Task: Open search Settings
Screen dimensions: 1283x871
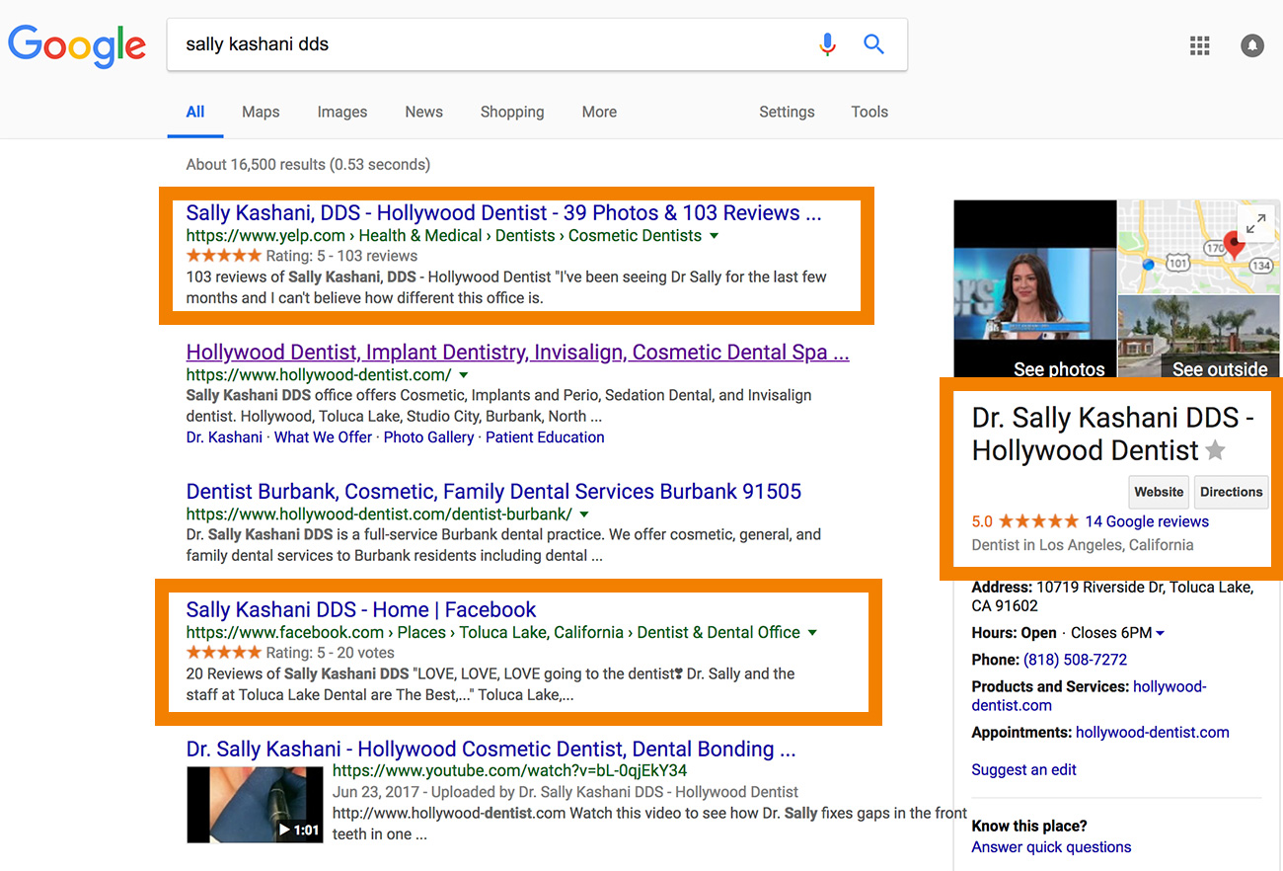Action: (787, 112)
